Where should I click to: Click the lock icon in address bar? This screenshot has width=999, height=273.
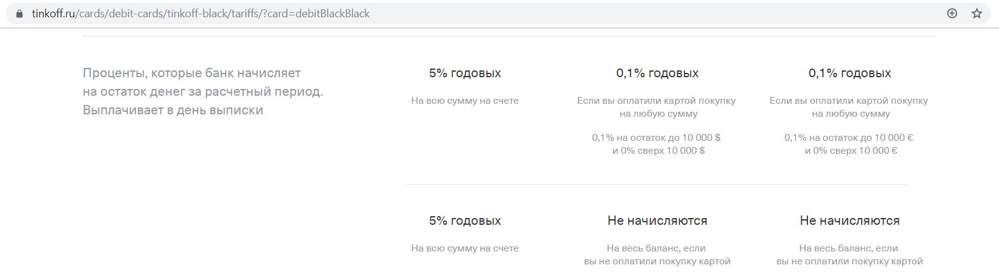coord(19,13)
